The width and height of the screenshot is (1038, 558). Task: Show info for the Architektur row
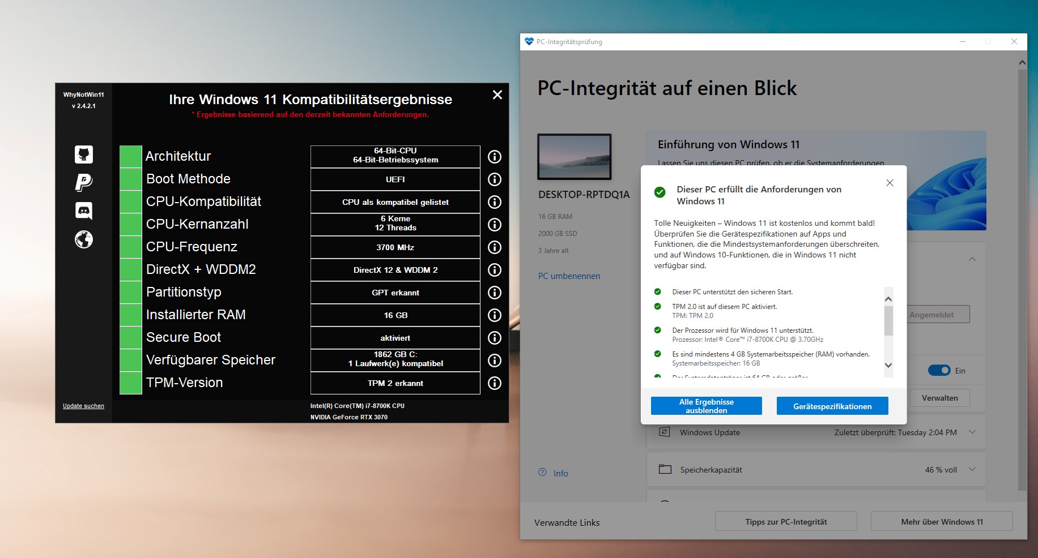point(495,157)
